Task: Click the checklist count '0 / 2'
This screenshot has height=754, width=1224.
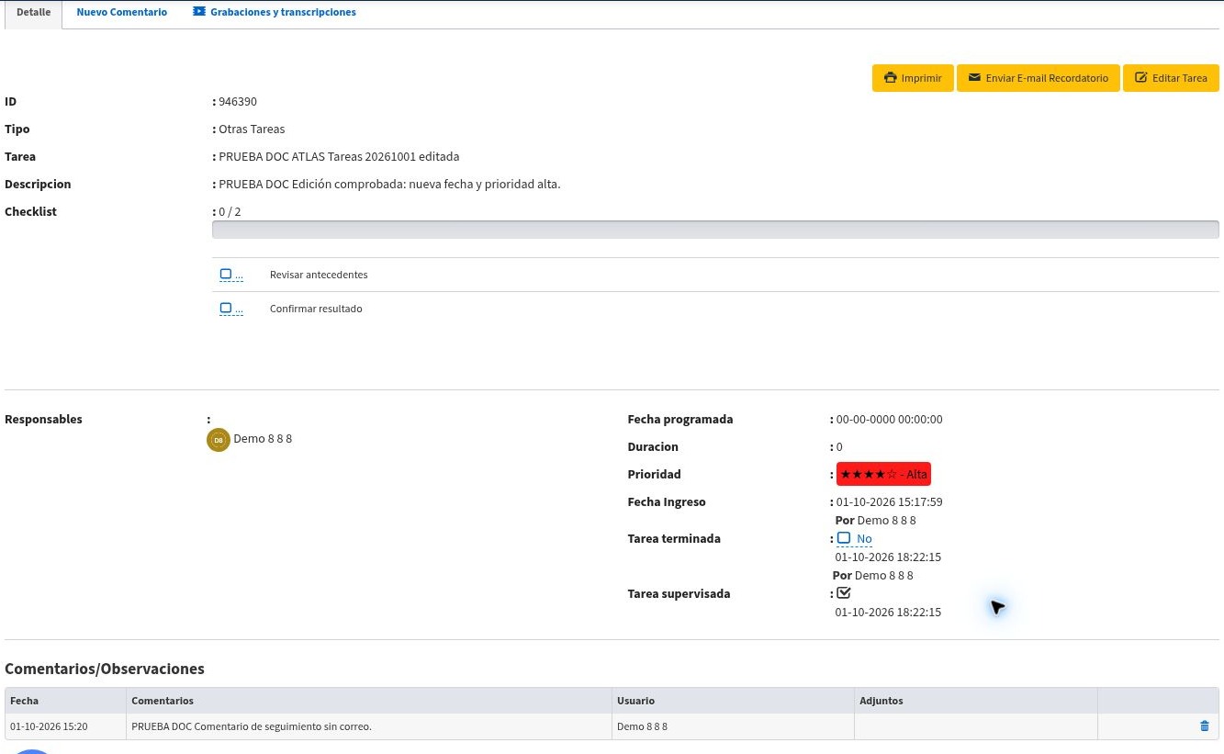Action: click(230, 212)
